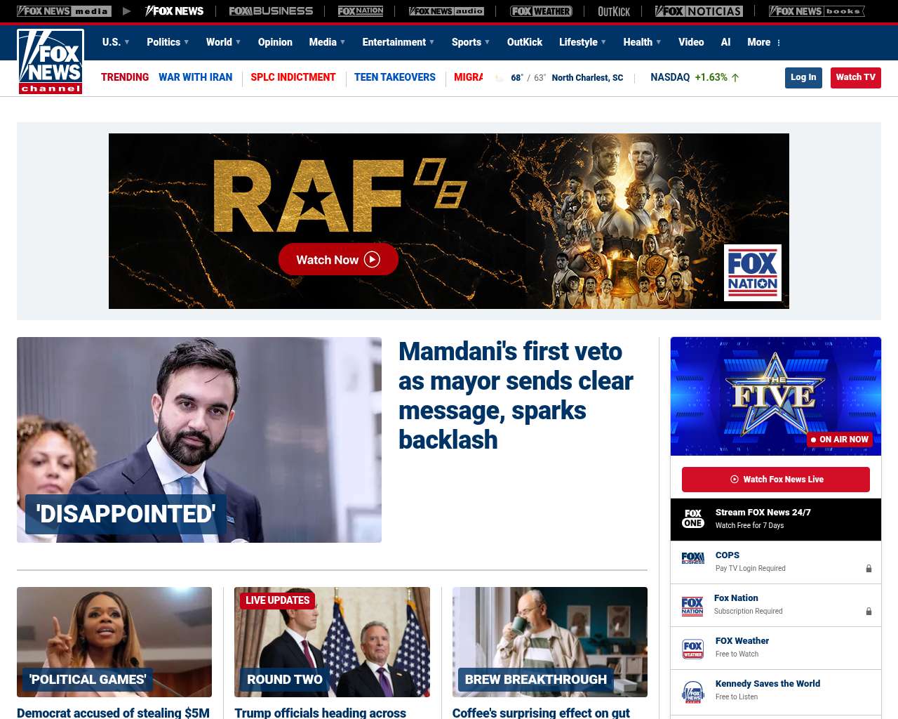Open the Mamdani 'DISAPPOINTED' story image
Viewport: 898px width, 719px height.
[x=199, y=440]
